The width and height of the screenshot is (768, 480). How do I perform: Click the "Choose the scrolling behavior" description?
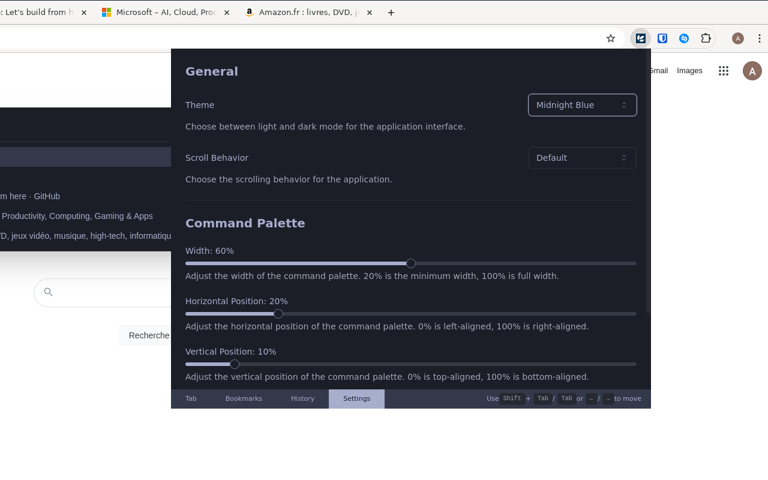click(x=289, y=179)
